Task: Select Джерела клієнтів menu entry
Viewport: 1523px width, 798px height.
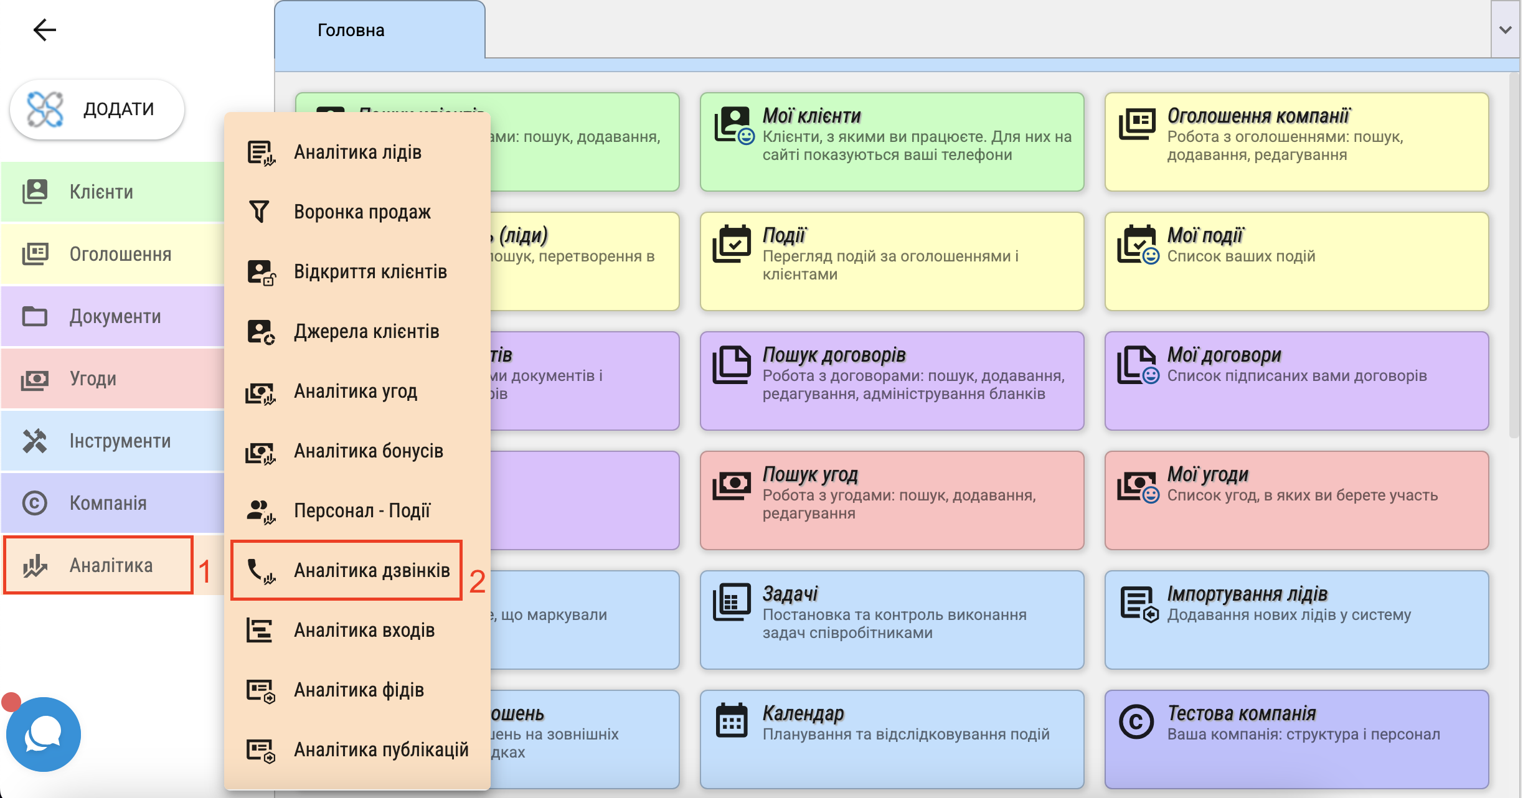Action: tap(357, 331)
